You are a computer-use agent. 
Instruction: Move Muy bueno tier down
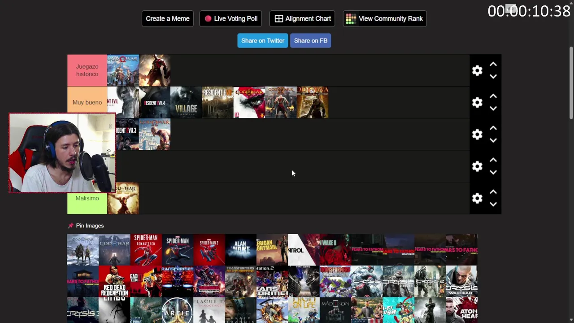click(493, 108)
